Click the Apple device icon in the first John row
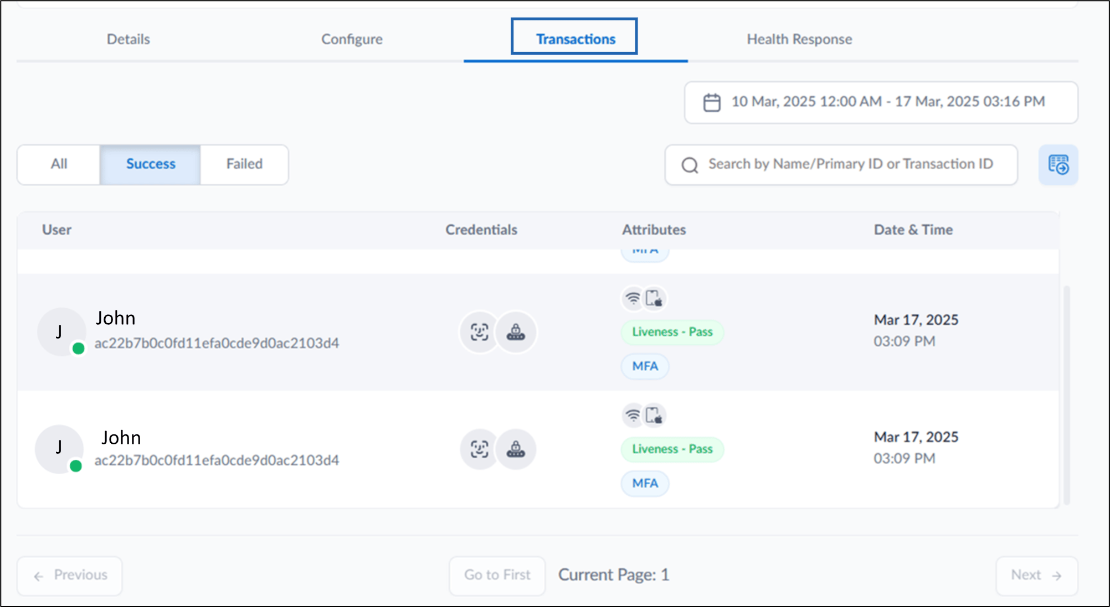The width and height of the screenshot is (1110, 607). click(654, 299)
